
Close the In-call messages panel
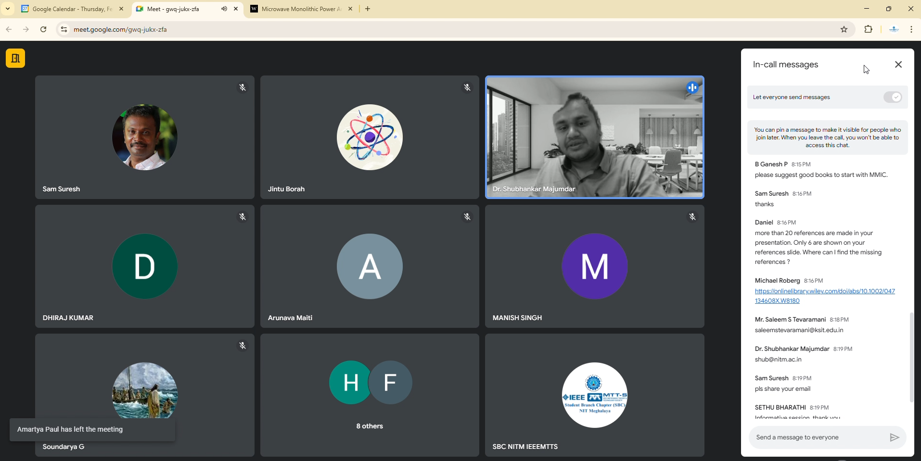click(898, 65)
